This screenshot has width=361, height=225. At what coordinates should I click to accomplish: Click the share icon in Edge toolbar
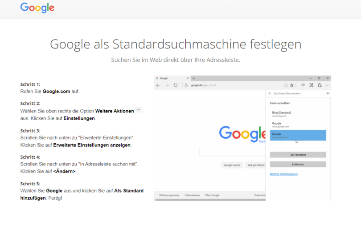pyautogui.click(x=320, y=85)
